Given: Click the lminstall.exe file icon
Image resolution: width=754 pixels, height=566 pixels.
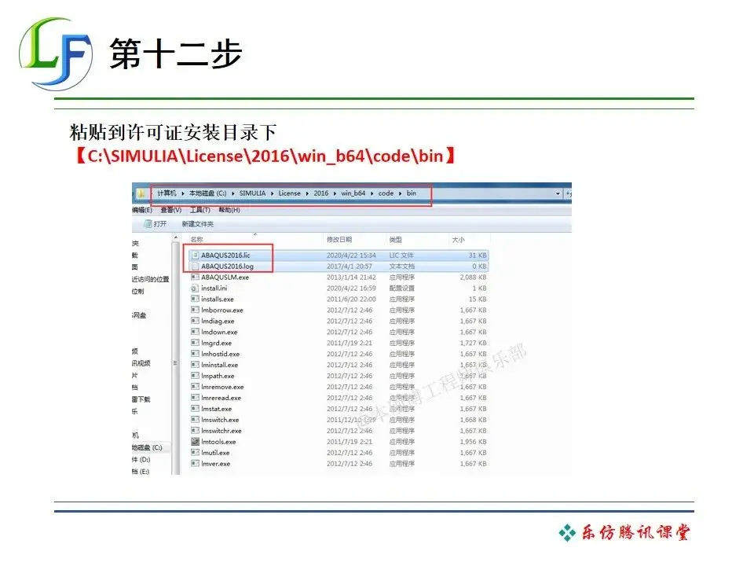Looking at the screenshot, I should click(x=195, y=365).
